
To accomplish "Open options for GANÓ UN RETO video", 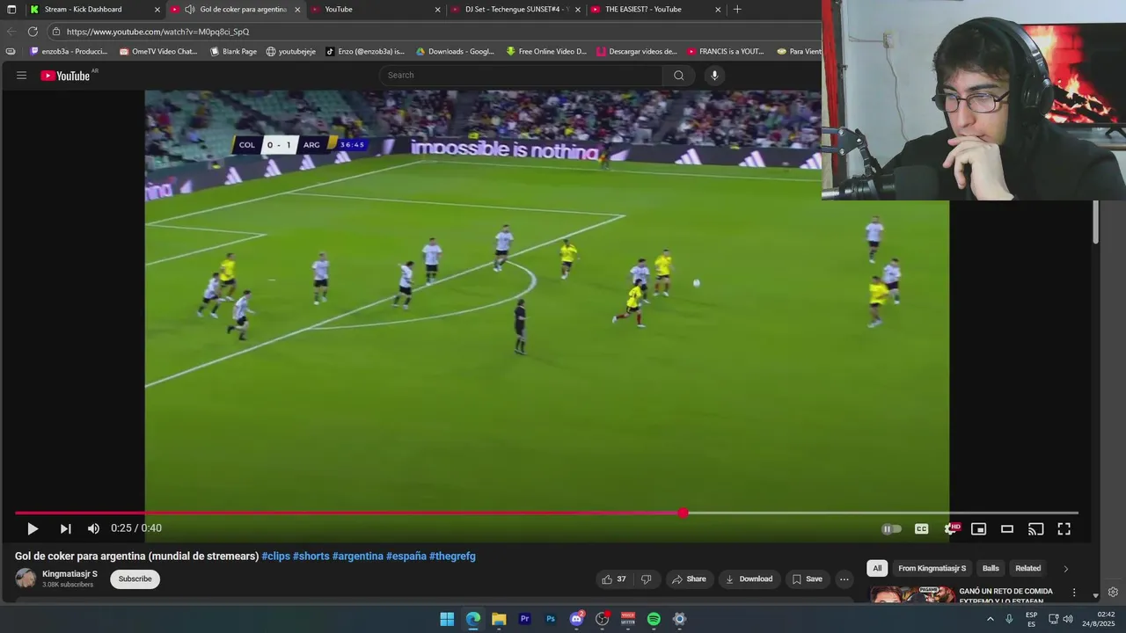I will 1073,593.
